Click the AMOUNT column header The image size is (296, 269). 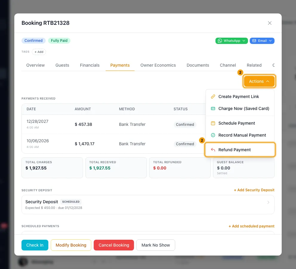point(83,109)
